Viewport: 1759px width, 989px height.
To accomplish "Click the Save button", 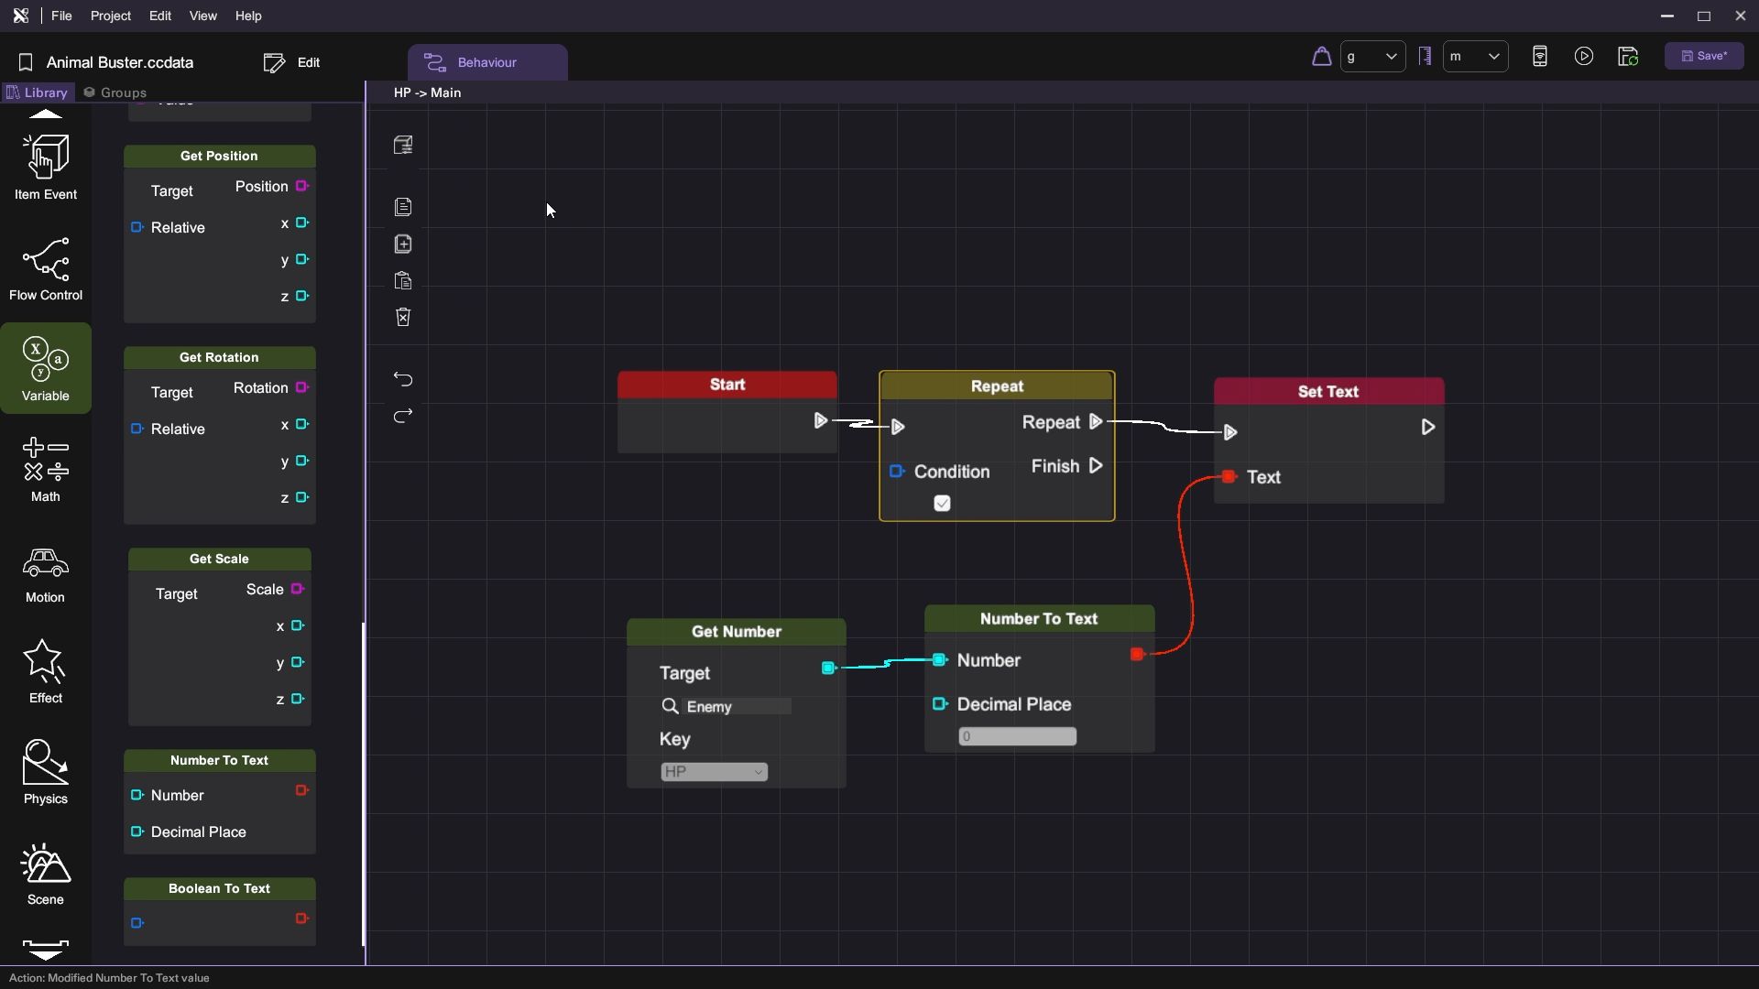I will click(x=1704, y=57).
